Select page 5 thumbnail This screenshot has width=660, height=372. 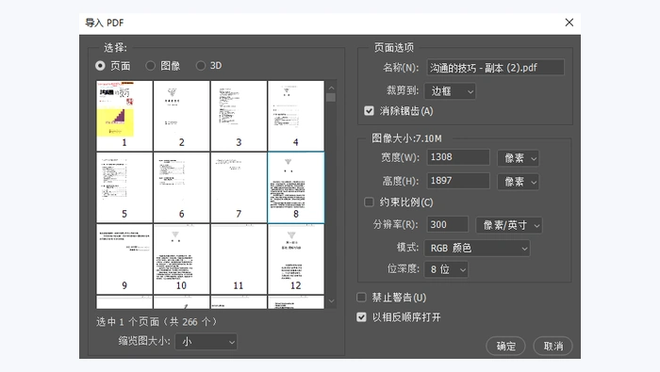click(x=124, y=187)
